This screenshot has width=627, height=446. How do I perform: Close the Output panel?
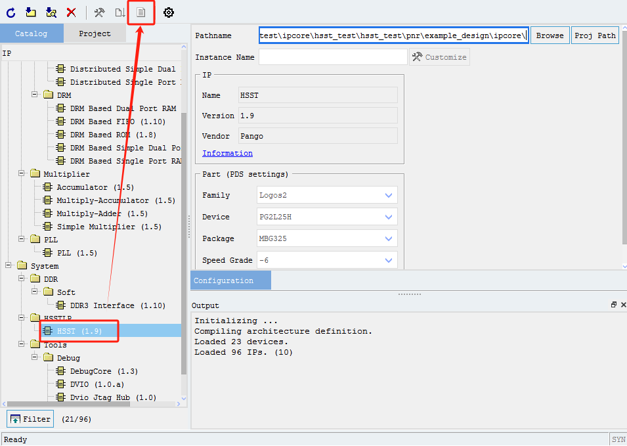(624, 305)
